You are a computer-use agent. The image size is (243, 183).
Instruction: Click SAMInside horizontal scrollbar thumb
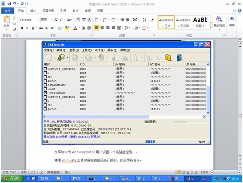[x=98, y=116]
